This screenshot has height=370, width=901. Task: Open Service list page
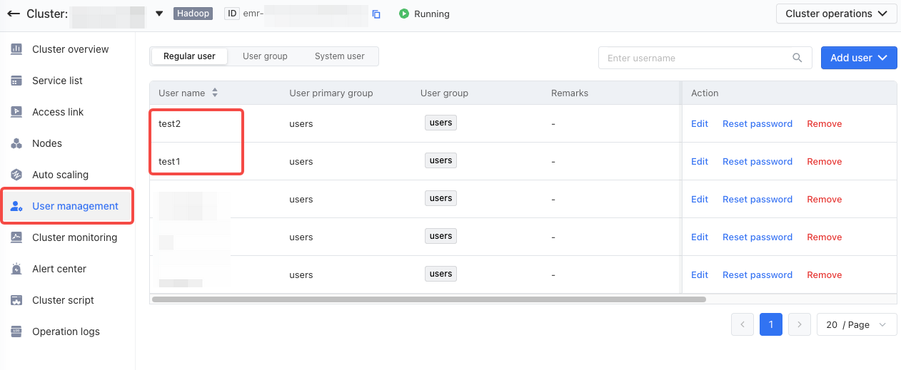click(57, 81)
